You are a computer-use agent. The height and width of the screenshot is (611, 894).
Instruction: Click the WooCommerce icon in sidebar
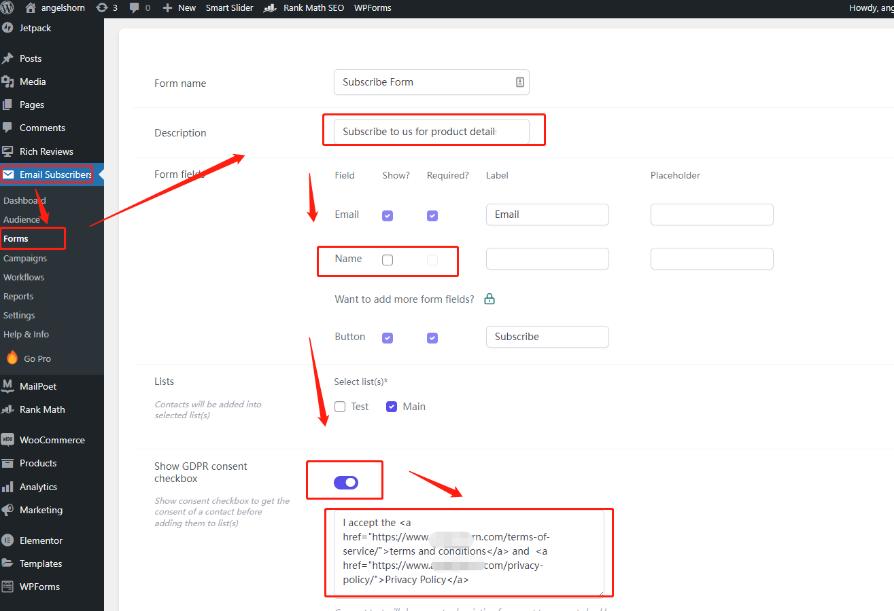tap(7, 440)
